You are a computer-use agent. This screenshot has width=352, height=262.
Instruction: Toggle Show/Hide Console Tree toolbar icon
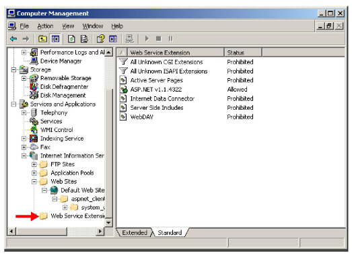55,39
